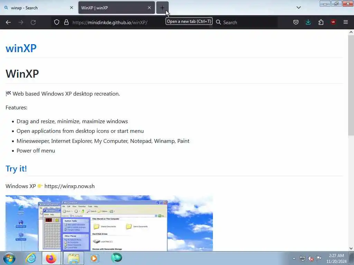
Task: Open Firefox application hamburger menu
Action: click(x=346, y=22)
